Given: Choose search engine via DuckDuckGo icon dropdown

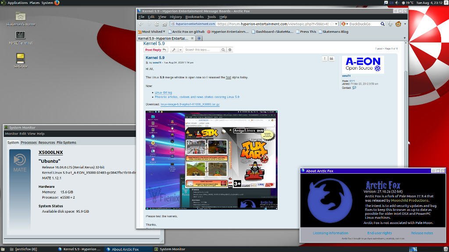Looking at the screenshot, I should [345, 24].
